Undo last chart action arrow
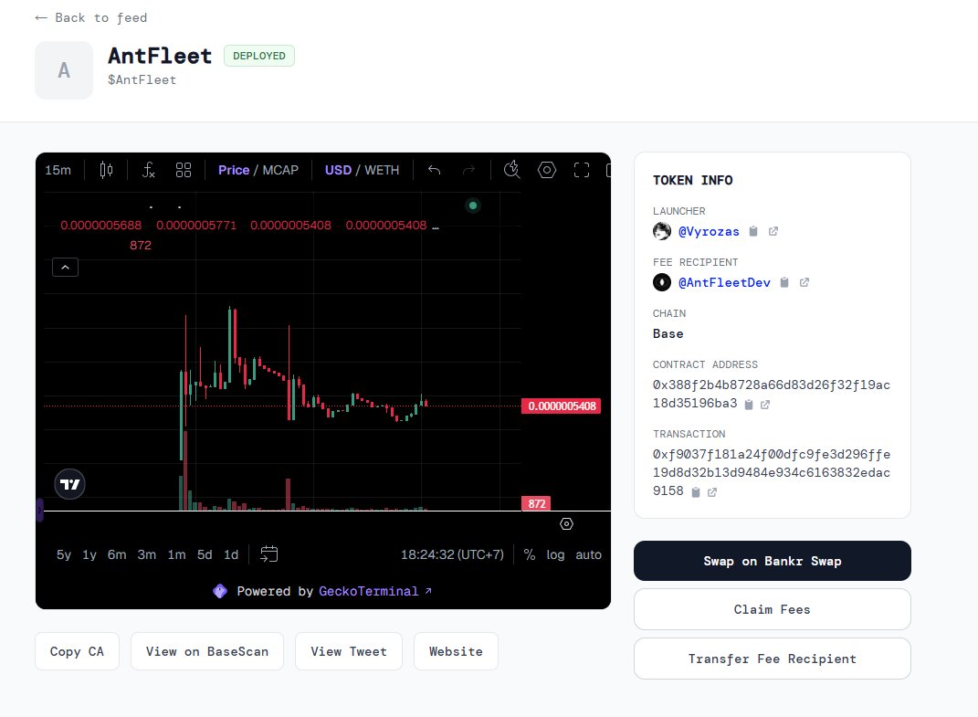This screenshot has width=978, height=717. (x=434, y=170)
